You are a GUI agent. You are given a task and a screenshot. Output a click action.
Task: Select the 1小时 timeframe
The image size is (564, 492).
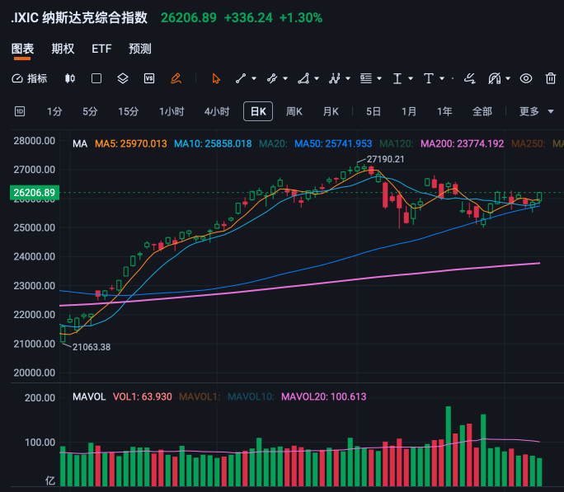pos(172,111)
